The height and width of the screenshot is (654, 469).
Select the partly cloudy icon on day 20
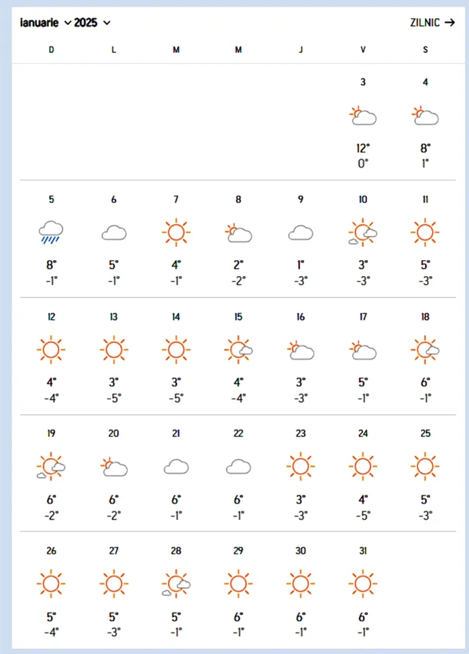click(114, 467)
